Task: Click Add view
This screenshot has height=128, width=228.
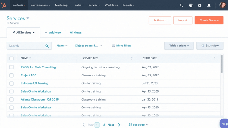Action: pos(53,33)
